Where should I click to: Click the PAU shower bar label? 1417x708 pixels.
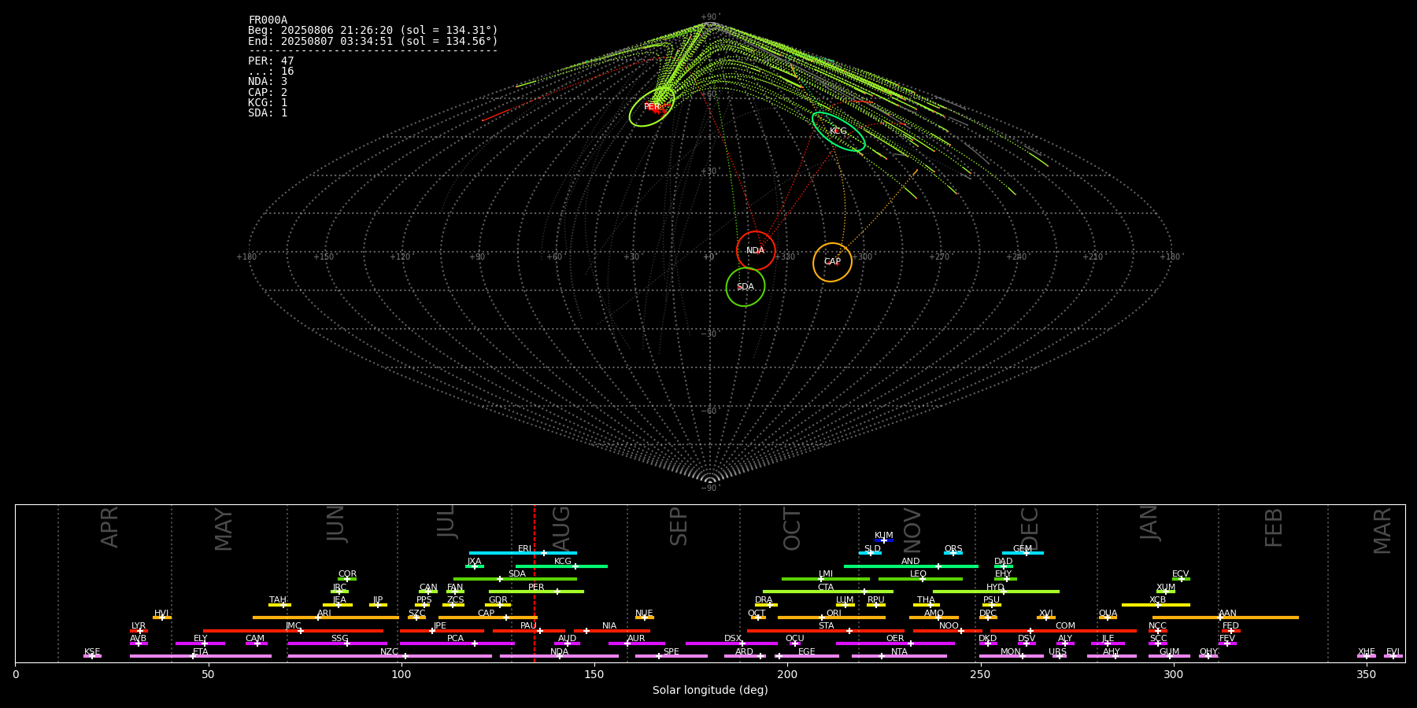(528, 626)
